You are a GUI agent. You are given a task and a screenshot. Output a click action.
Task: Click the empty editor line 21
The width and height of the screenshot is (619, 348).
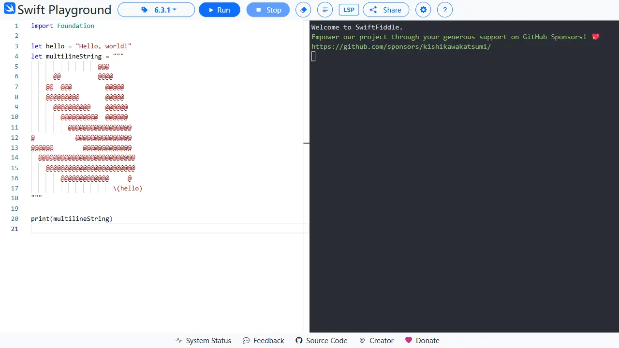pyautogui.click(x=169, y=229)
